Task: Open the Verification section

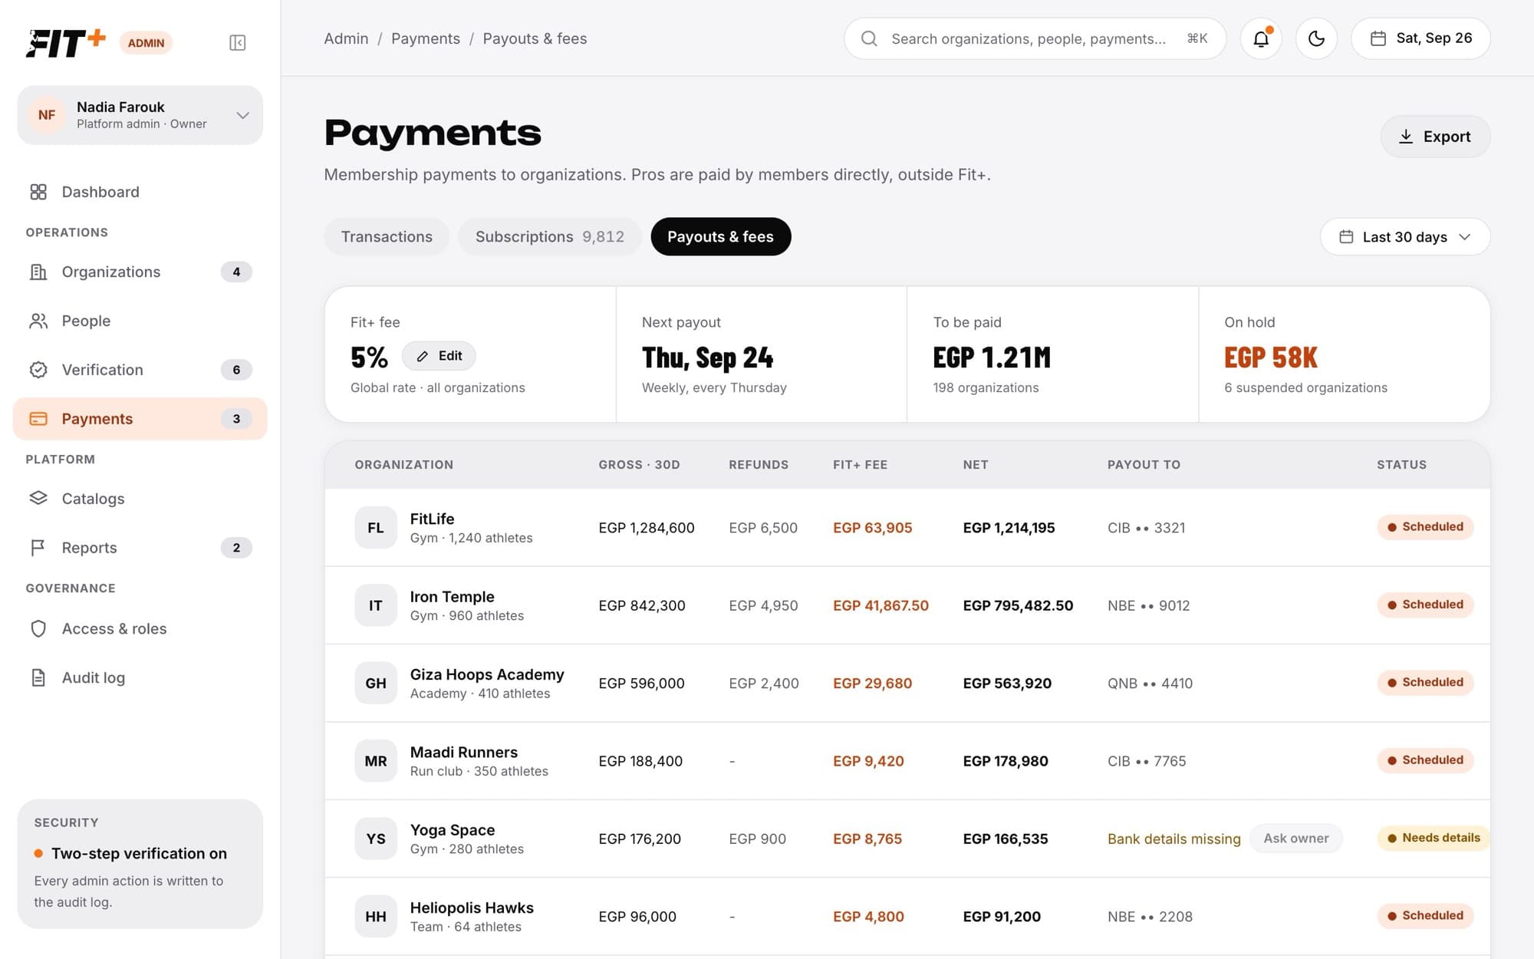Action: coord(140,370)
